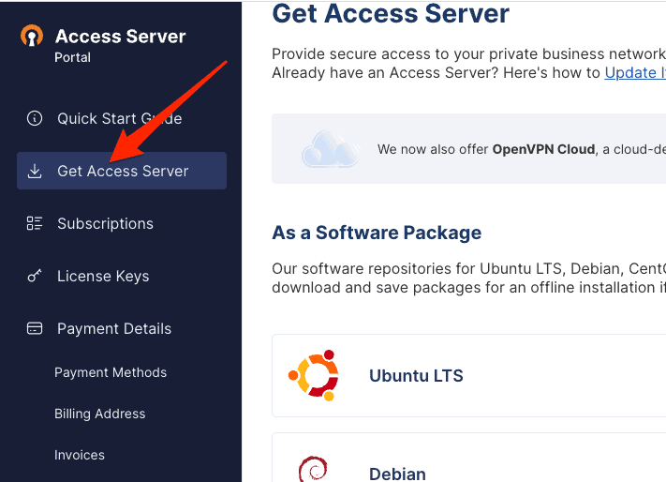The height and width of the screenshot is (482, 666).
Task: Click the Get Access Server download icon
Action: pos(35,172)
